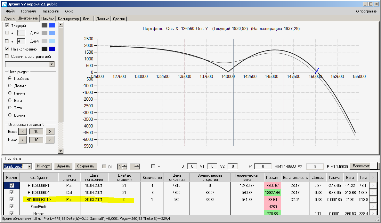Click the 'Удалить' button
This screenshot has width=381, height=223.
pos(63,166)
